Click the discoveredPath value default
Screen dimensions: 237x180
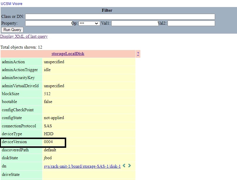tap(50, 150)
